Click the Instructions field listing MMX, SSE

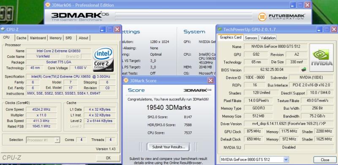71,94
